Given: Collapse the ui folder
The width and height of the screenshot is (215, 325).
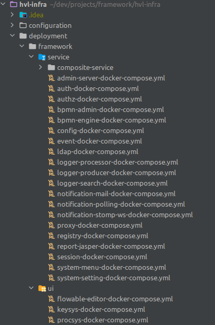Looking at the screenshot, I should pos(31,288).
